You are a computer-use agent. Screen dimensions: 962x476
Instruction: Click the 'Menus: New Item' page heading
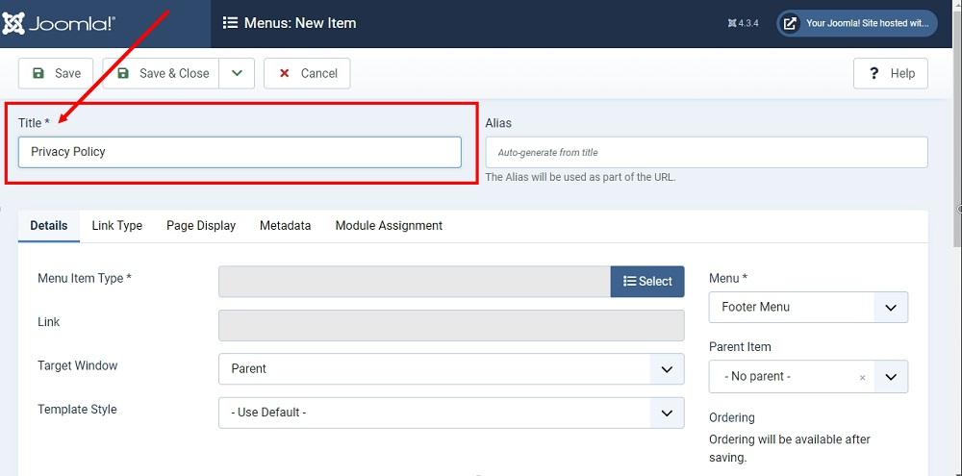300,23
